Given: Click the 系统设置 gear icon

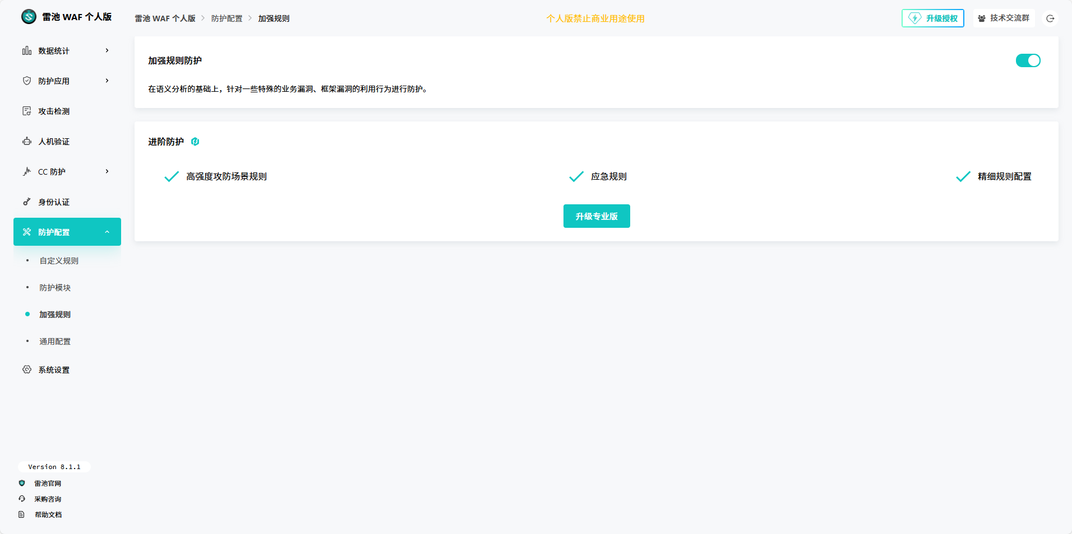Looking at the screenshot, I should 27,369.
